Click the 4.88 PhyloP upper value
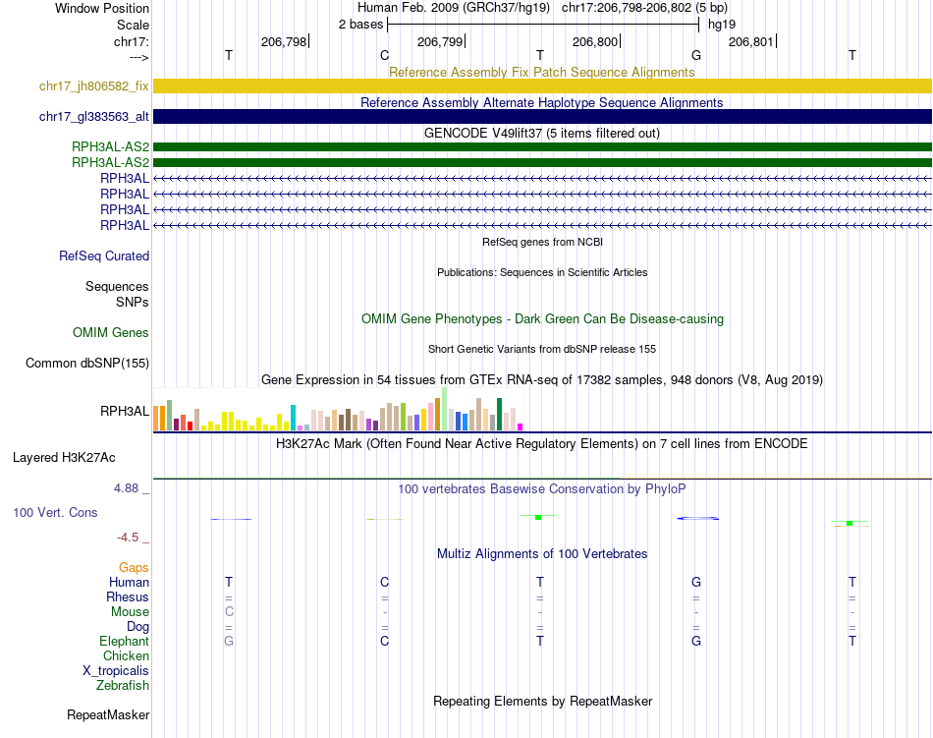The width and height of the screenshot is (933, 738). pyautogui.click(x=126, y=488)
